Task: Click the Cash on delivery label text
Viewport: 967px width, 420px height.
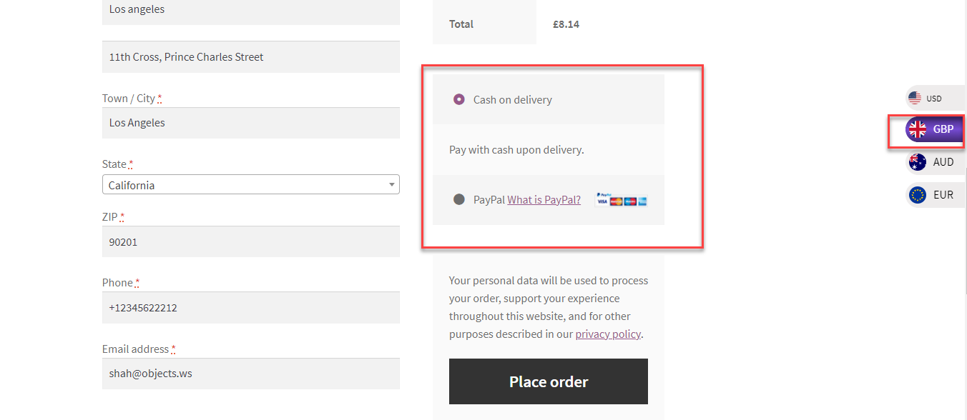Action: tap(513, 100)
